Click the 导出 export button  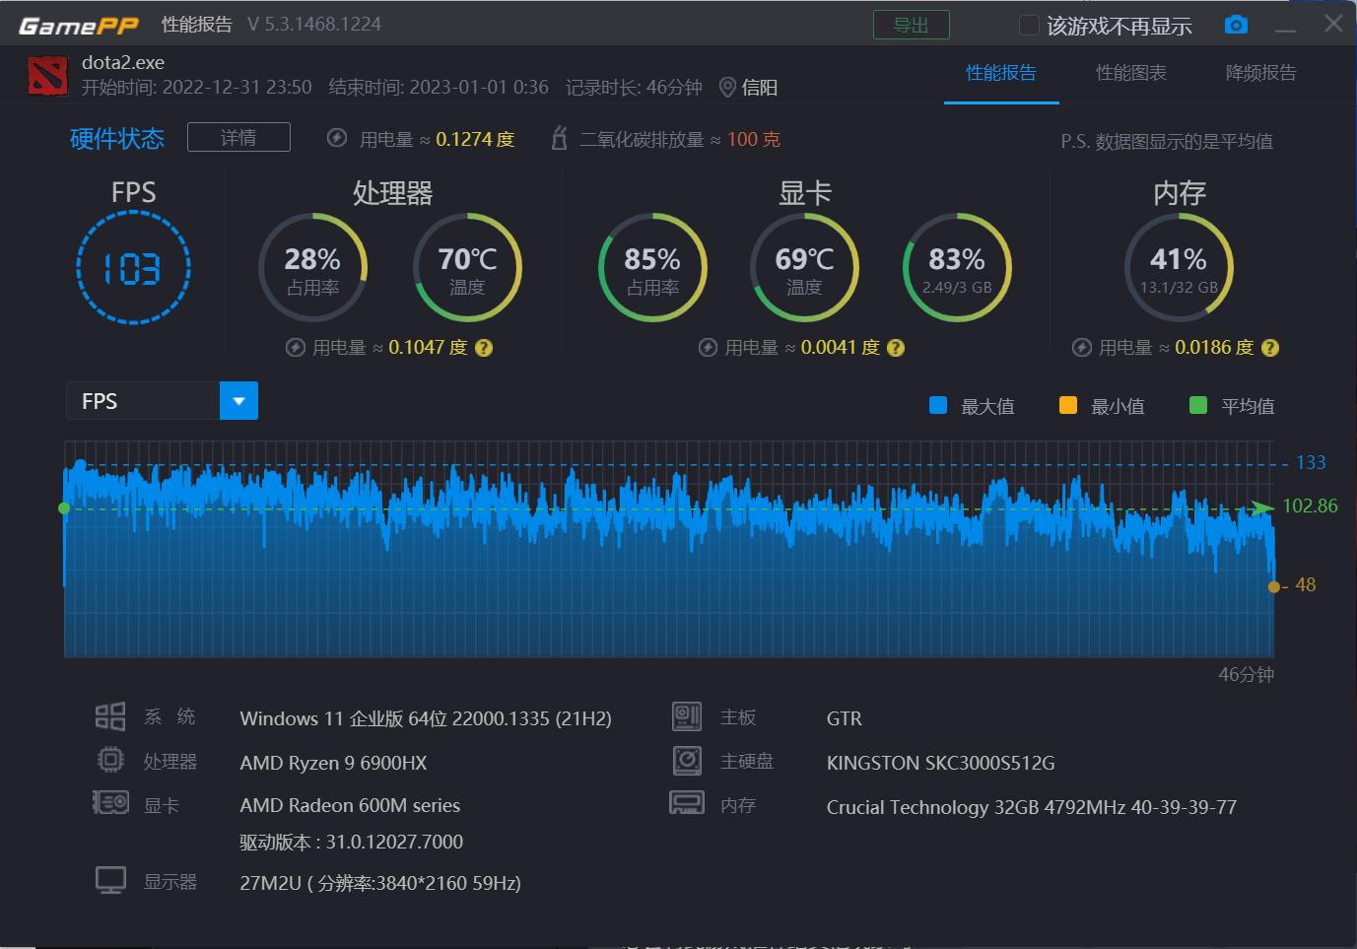coord(912,25)
